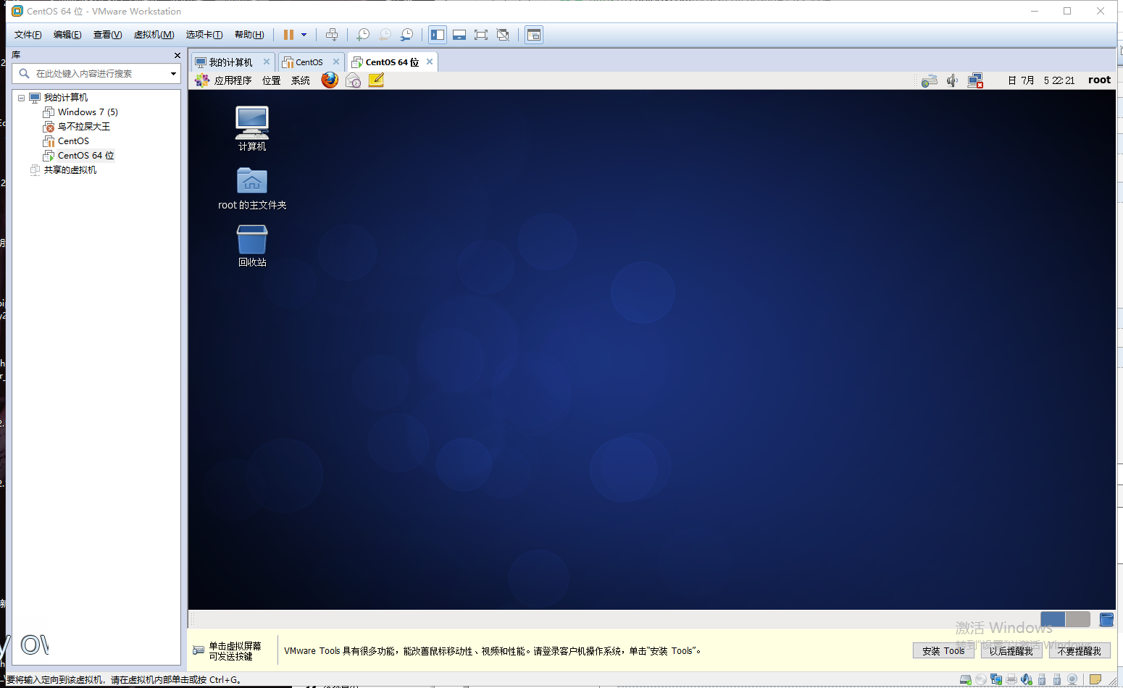Launch Firefox from the CentOS panel
This screenshot has height=688, width=1123.
point(330,80)
